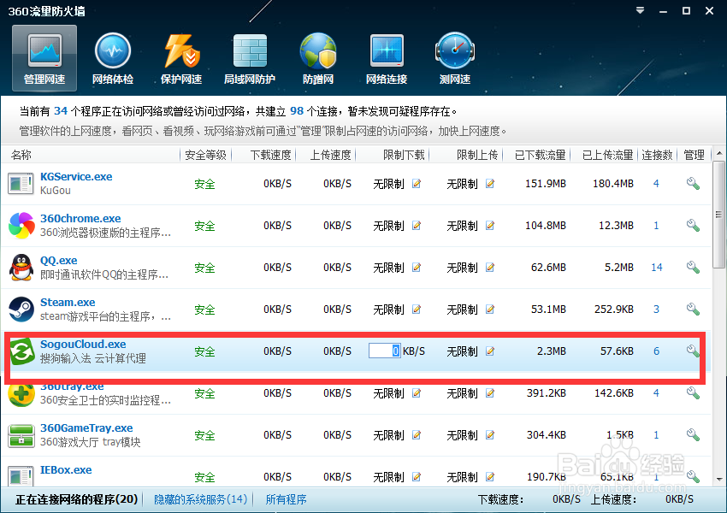
Task: Open 360chrome.exe program link
Action: click(x=80, y=218)
